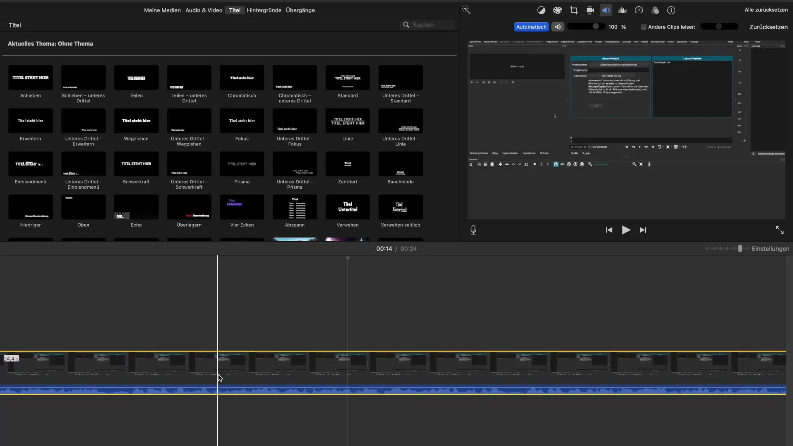
Task: Click the viewer preview image
Action: (x=626, y=129)
